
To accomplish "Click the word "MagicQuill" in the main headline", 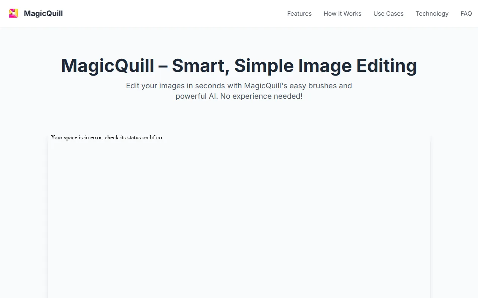I will 108,66.
